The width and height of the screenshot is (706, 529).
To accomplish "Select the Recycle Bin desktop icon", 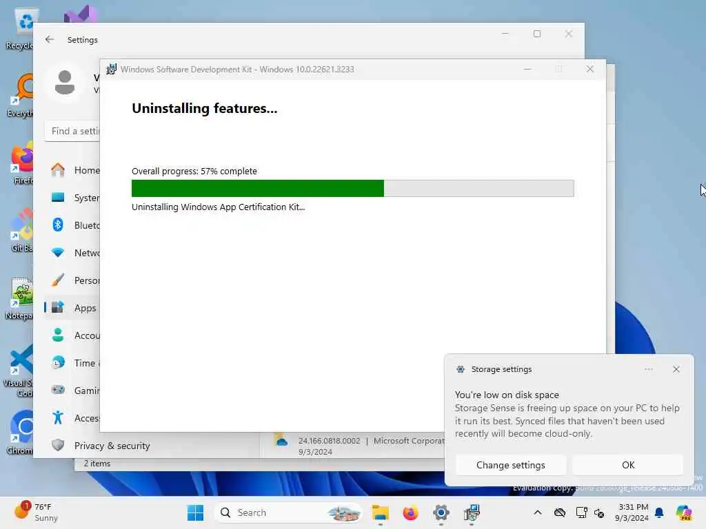I will click(x=19, y=29).
